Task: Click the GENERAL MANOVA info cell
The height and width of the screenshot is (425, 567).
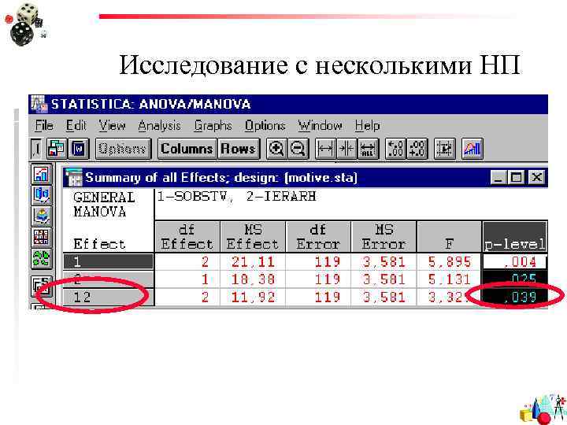Action: [x=108, y=220]
